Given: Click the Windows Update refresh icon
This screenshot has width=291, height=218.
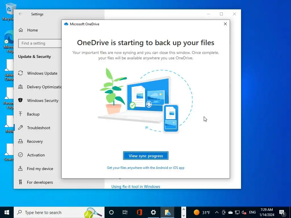Looking at the screenshot, I should click(x=20, y=73).
